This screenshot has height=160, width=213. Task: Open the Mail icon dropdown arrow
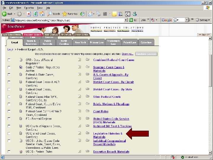point(94,14)
